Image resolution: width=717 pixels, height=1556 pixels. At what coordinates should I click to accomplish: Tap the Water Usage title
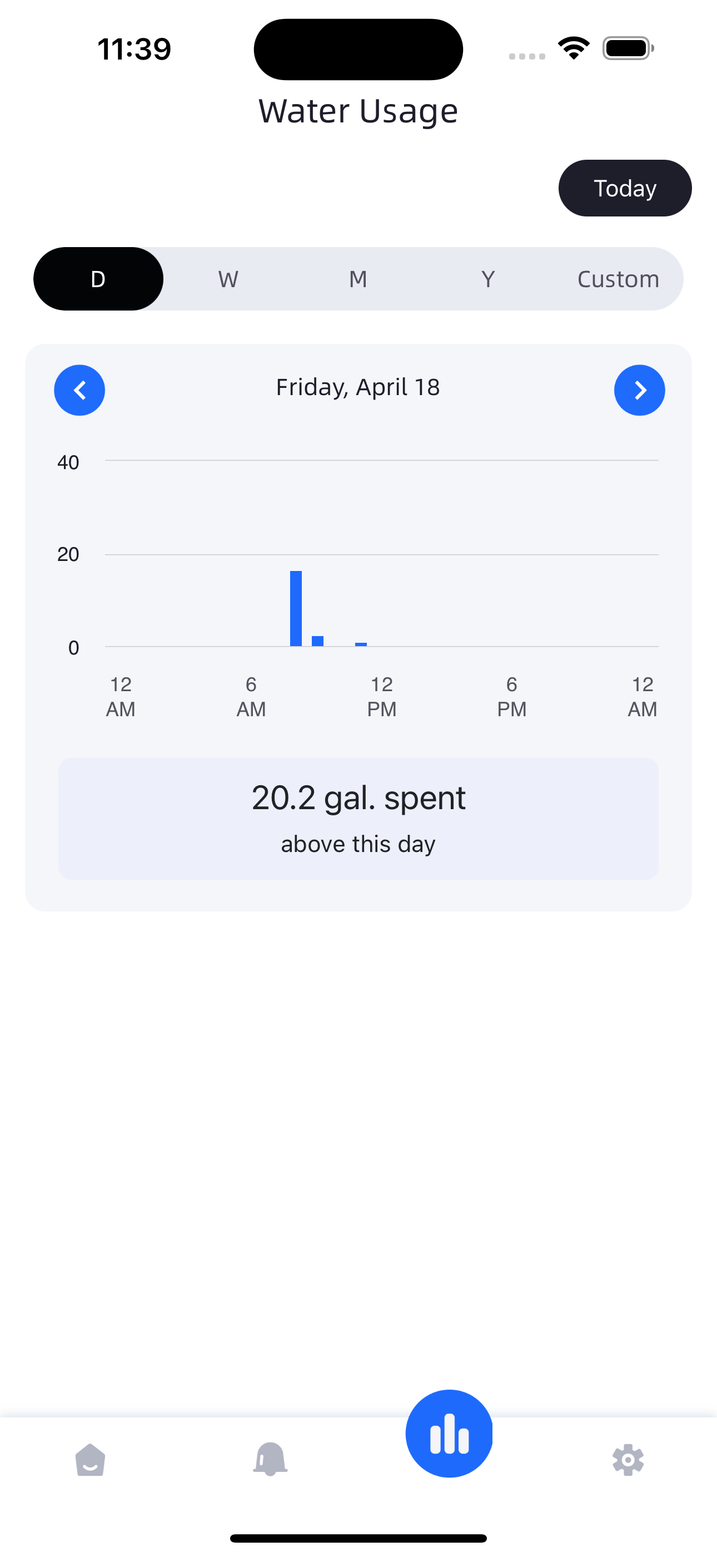click(x=359, y=111)
